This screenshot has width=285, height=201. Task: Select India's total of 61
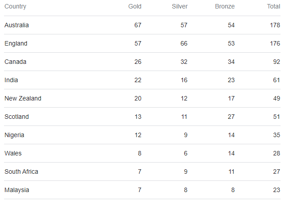pyautogui.click(x=276, y=80)
